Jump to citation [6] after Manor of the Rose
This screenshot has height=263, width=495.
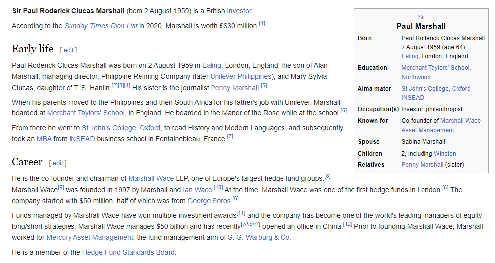pos(343,110)
